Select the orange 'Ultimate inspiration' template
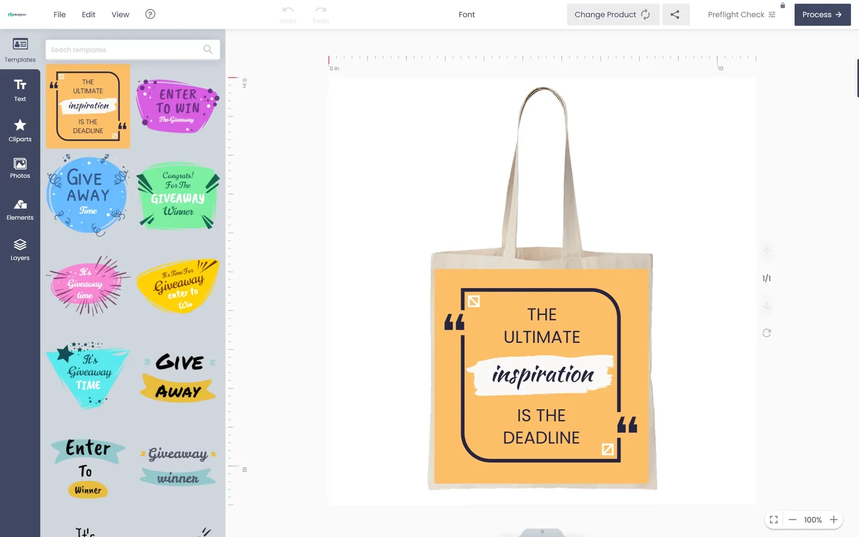 click(88, 106)
